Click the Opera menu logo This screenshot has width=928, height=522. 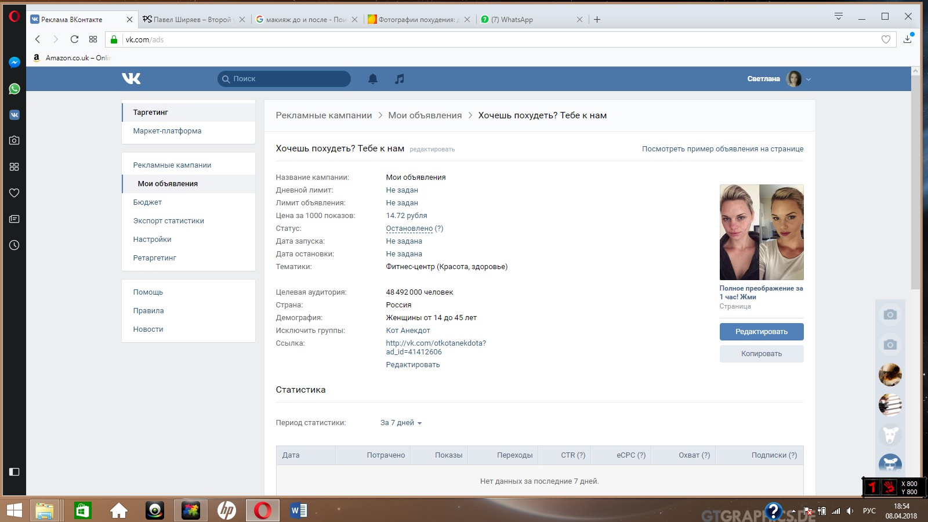14,17
